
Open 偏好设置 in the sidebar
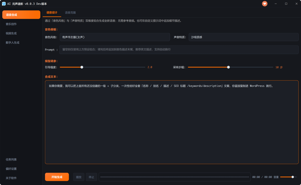click(x=11, y=169)
